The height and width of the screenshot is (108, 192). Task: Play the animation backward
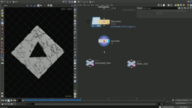click(x=6, y=100)
